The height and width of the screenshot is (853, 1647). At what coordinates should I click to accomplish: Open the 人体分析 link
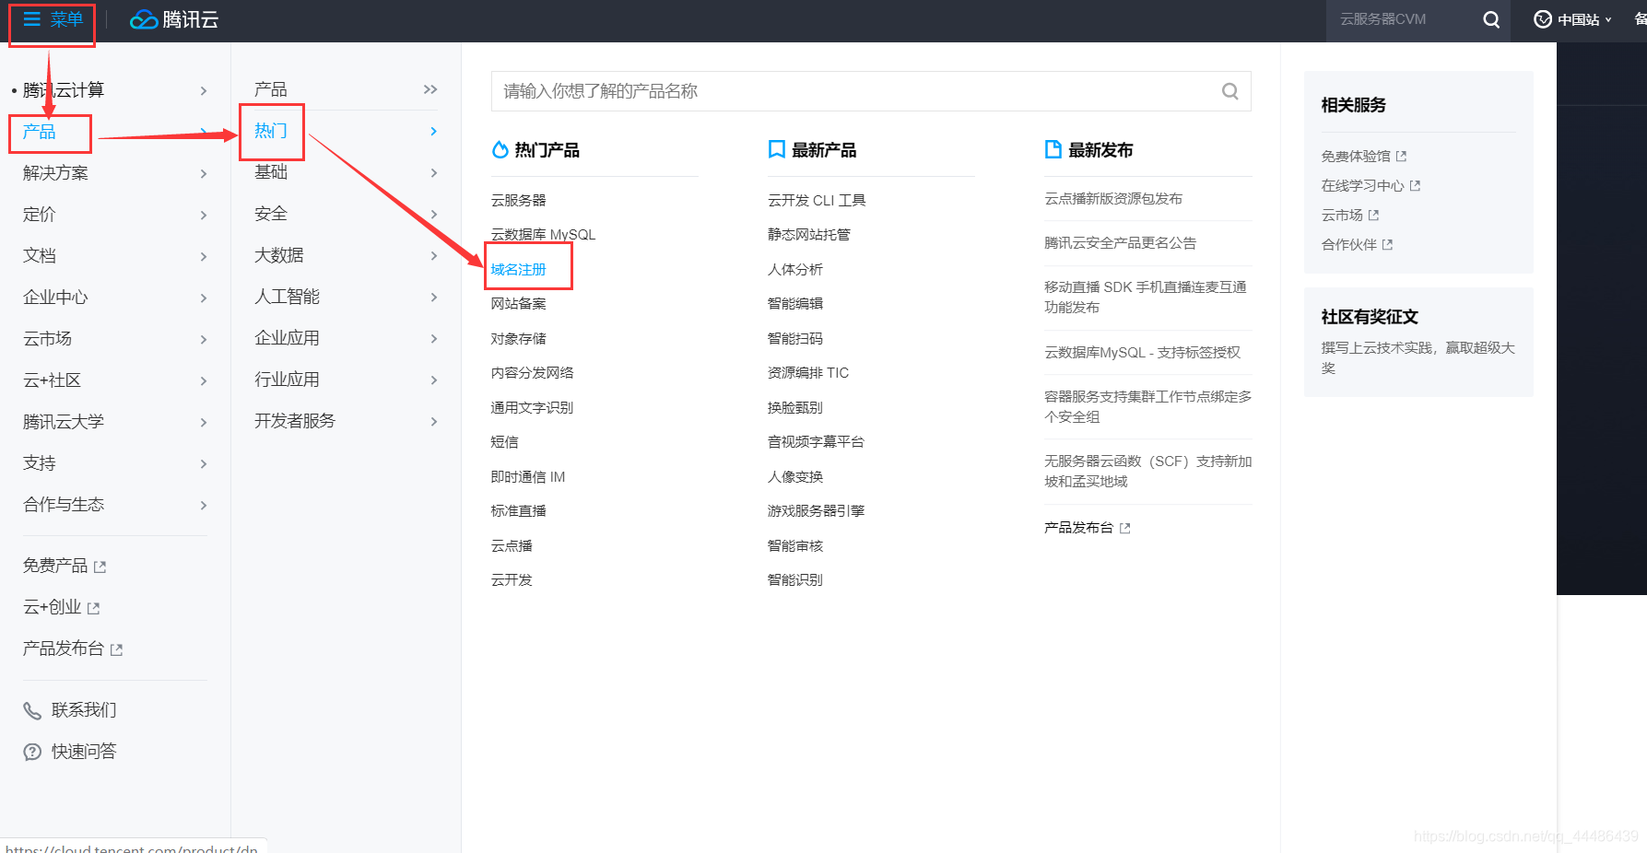pyautogui.click(x=794, y=270)
